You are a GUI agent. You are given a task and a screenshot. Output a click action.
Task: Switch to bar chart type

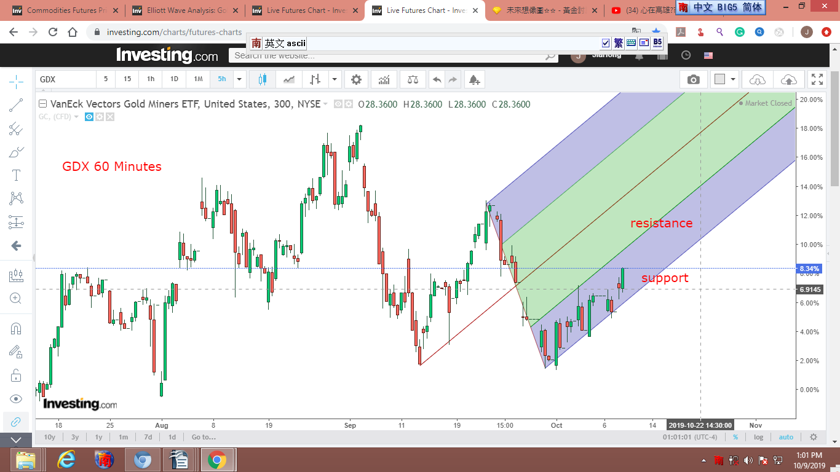(x=315, y=79)
